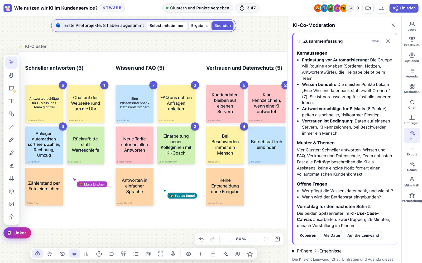Open the Optionen sidebar tab
422x263 pixels.
click(412, 57)
